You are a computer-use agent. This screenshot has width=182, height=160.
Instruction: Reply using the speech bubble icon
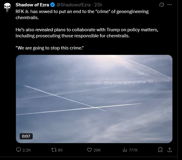pyautogui.click(x=18, y=150)
